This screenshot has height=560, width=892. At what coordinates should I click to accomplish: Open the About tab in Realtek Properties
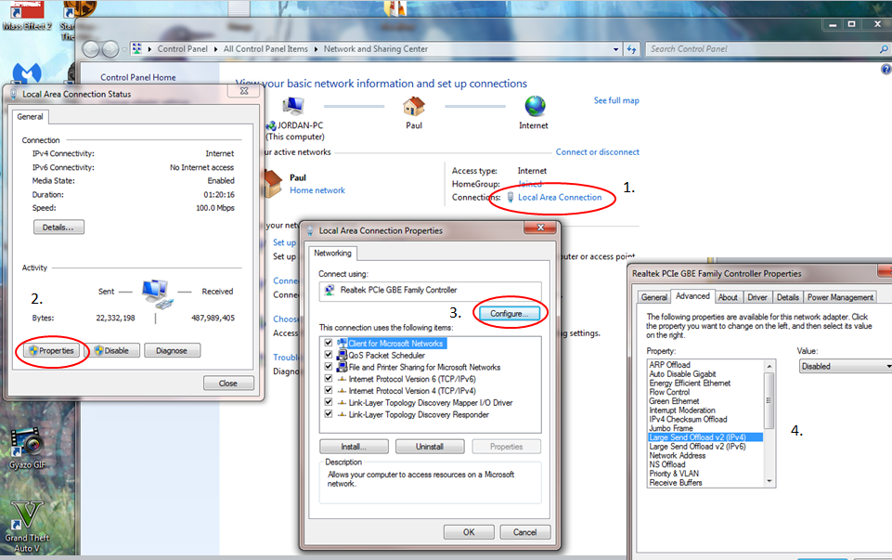pos(728,297)
